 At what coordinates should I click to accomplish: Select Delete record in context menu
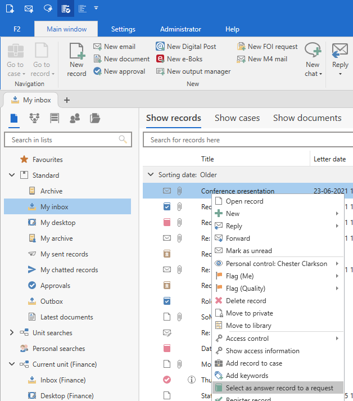click(x=246, y=301)
